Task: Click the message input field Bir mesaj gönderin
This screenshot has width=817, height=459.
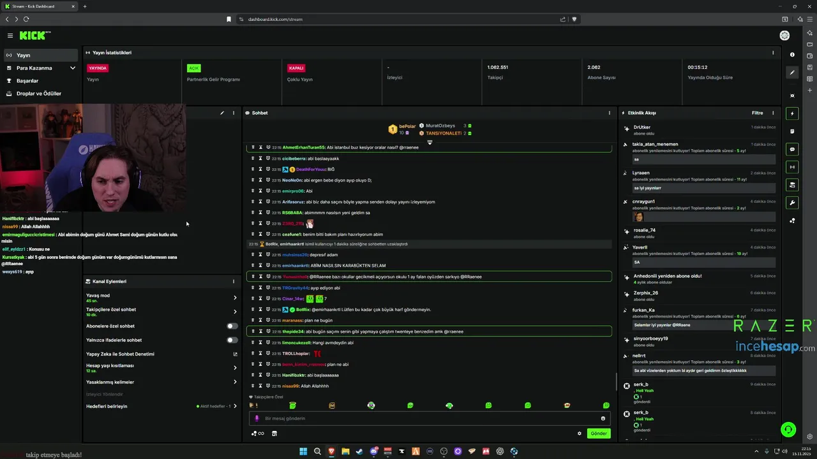Action: coord(430,418)
